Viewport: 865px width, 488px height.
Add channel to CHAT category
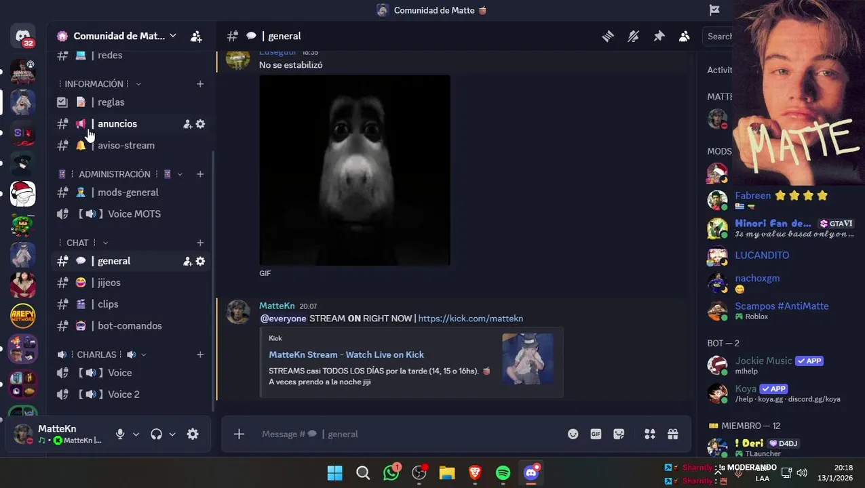(200, 243)
